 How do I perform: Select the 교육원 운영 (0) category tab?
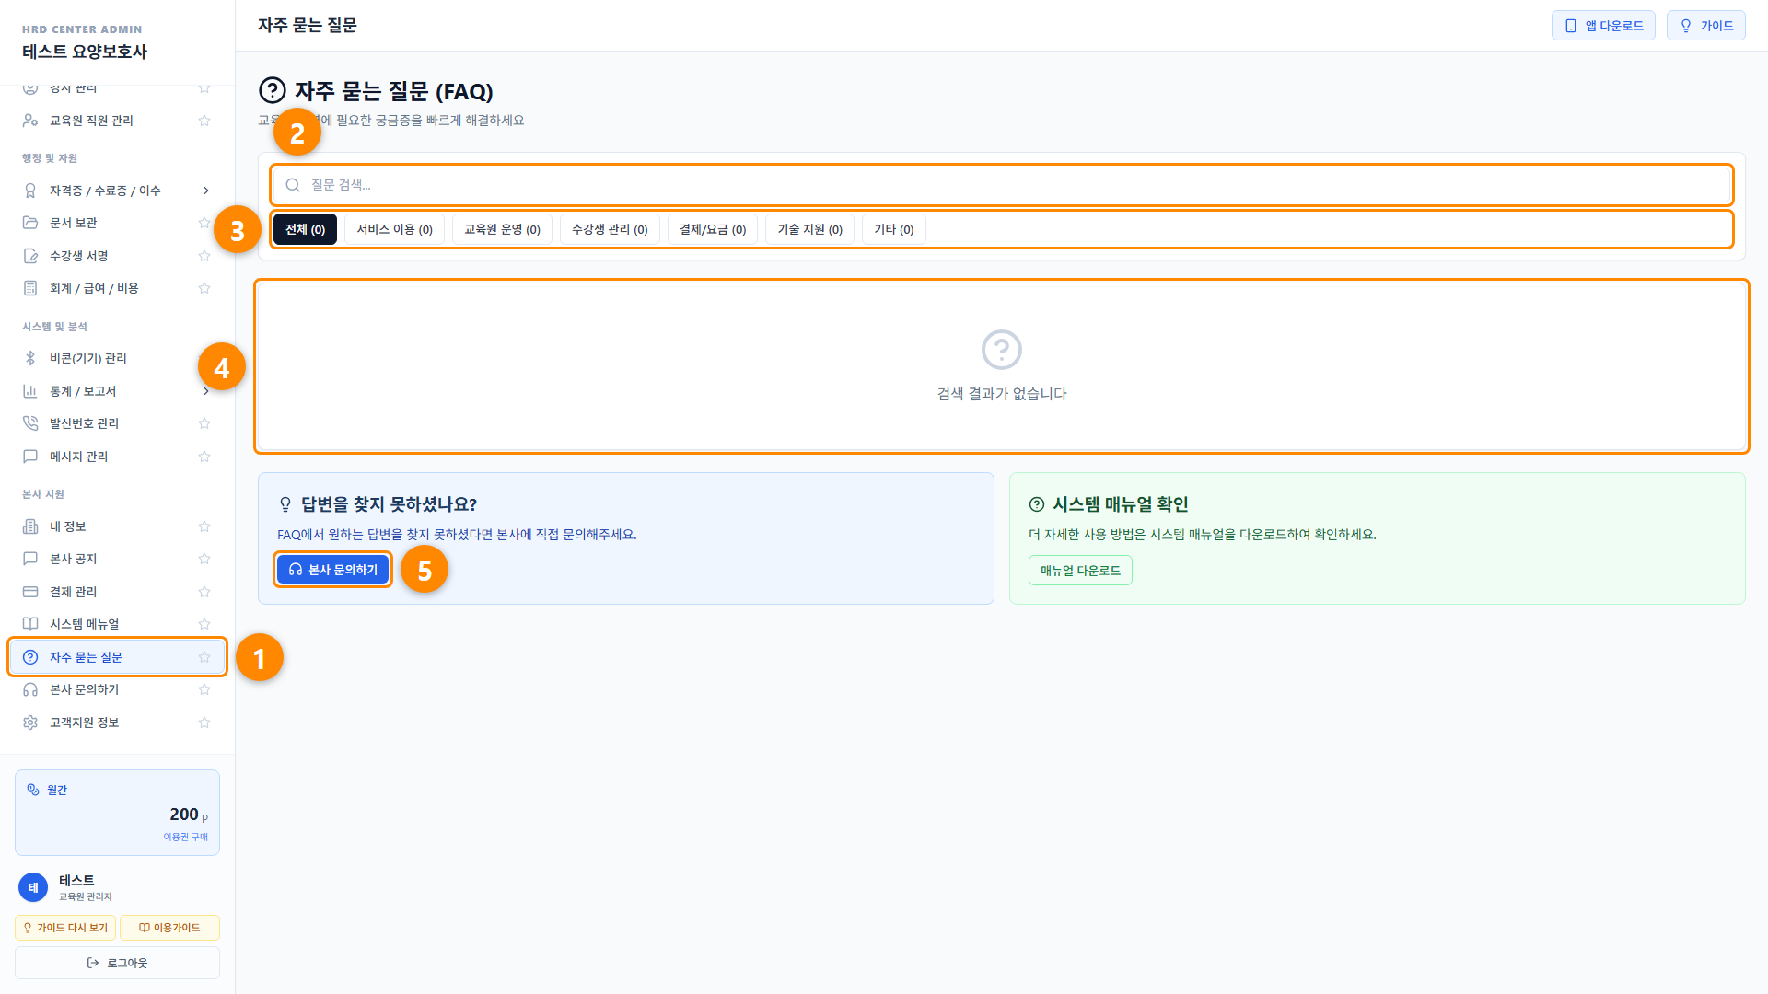click(x=502, y=229)
